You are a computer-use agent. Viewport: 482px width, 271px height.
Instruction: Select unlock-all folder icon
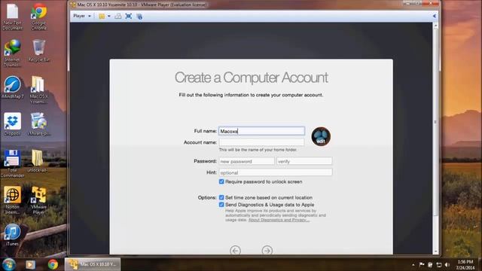click(x=38, y=161)
